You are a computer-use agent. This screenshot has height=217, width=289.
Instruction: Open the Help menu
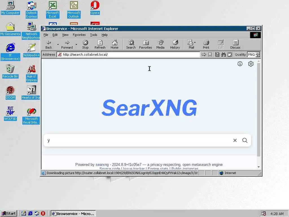[x=104, y=35]
